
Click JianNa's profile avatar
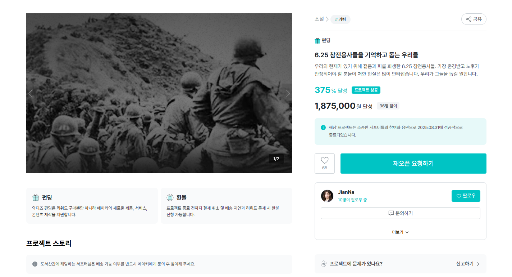pyautogui.click(x=327, y=196)
